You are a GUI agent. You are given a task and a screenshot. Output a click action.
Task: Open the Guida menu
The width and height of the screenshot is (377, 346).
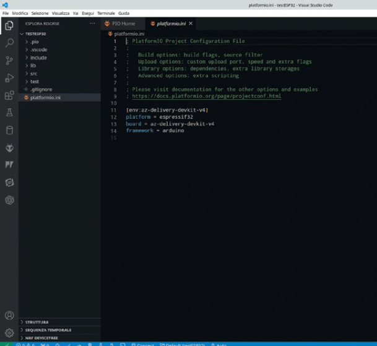pyautogui.click(x=124, y=13)
